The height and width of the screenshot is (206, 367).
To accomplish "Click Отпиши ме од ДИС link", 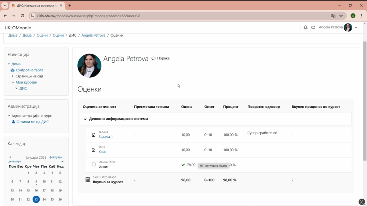I will 32,122.
